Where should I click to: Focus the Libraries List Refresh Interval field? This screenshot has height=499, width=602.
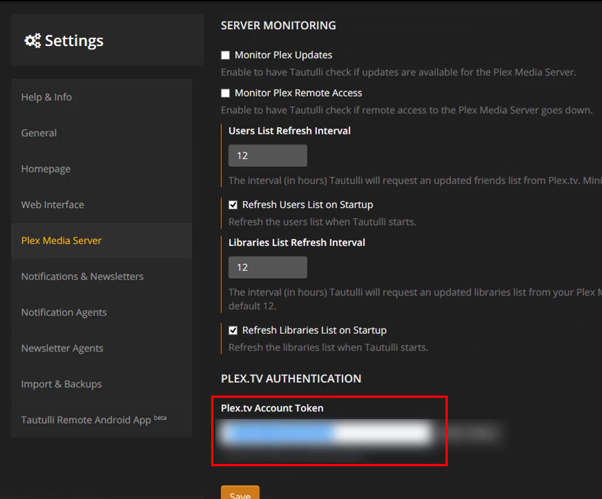(268, 267)
